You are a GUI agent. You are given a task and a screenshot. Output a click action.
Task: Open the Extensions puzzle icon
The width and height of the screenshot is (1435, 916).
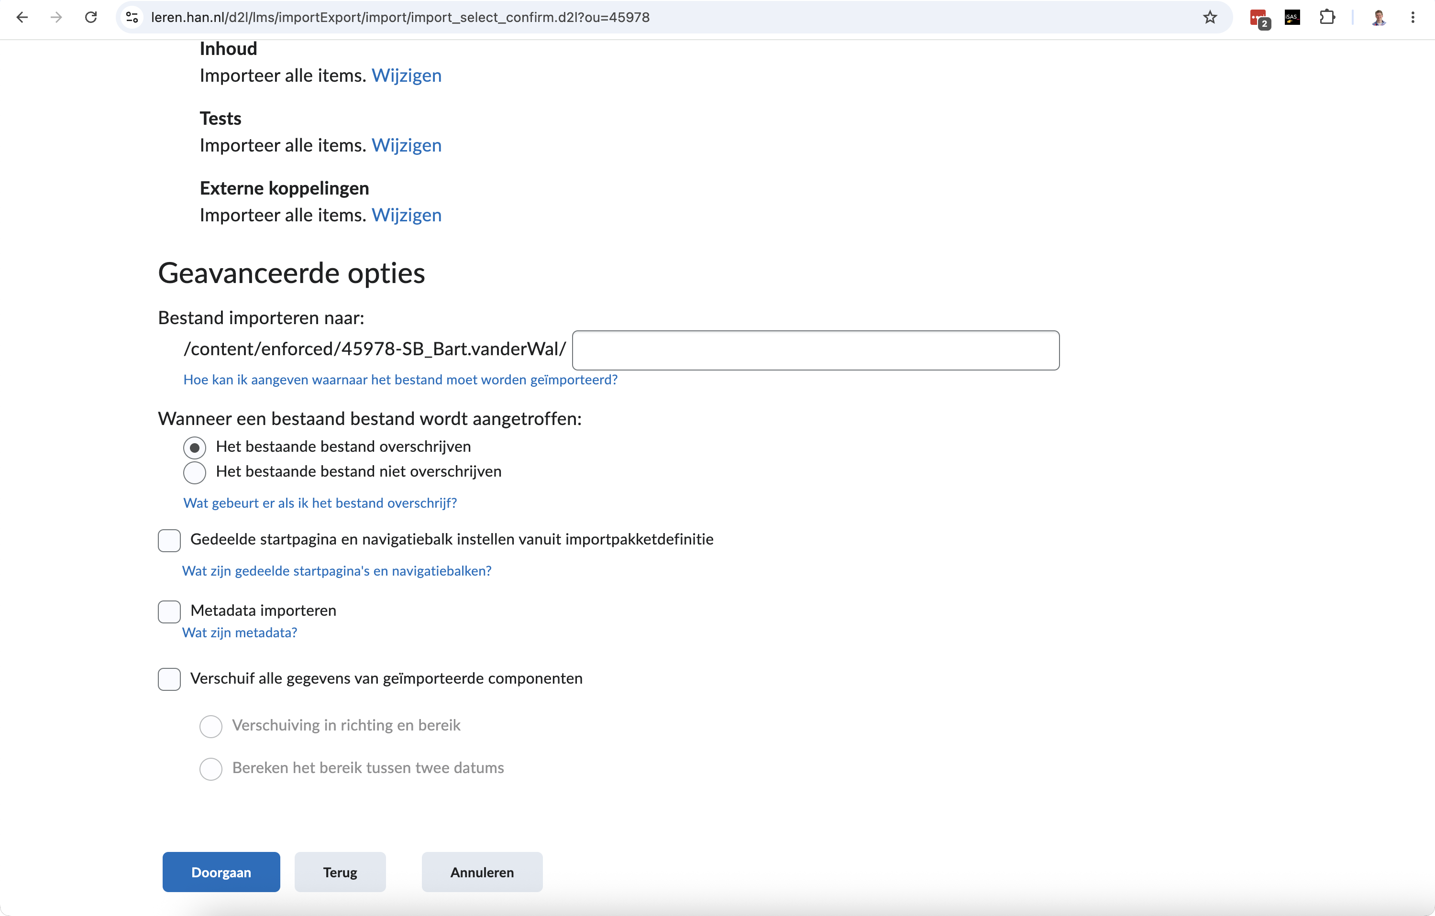pyautogui.click(x=1326, y=17)
